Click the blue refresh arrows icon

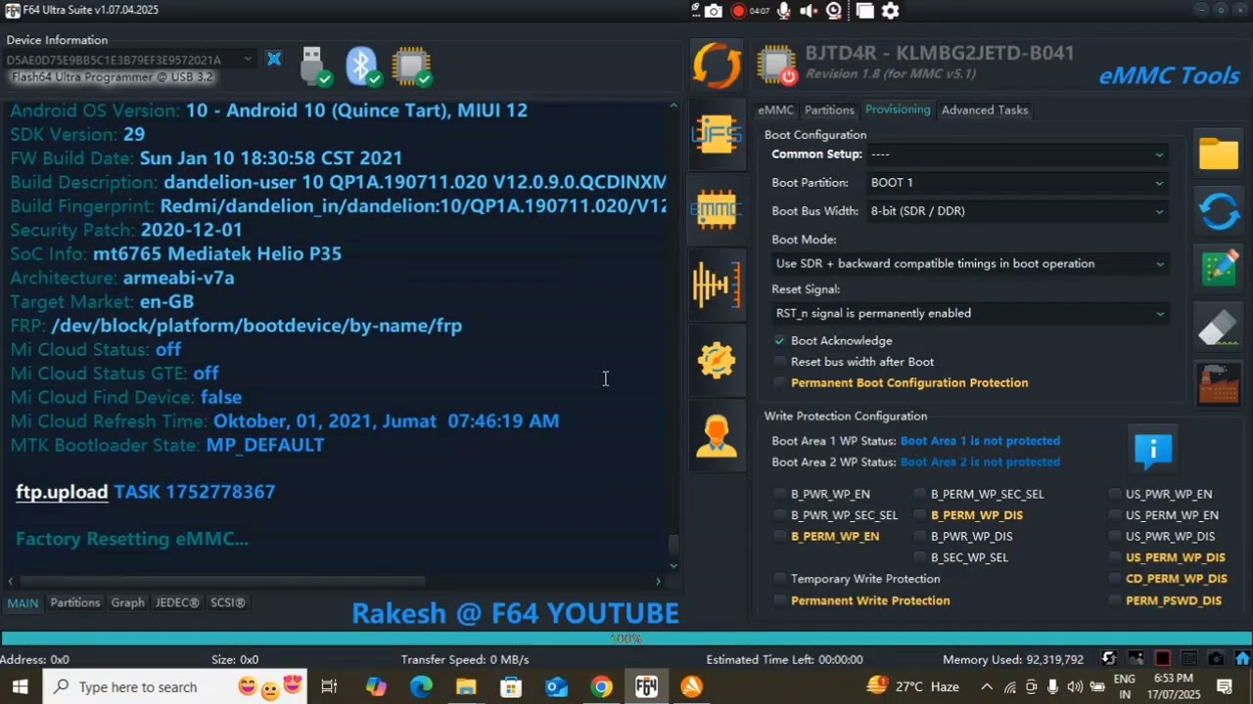[x=1219, y=211]
